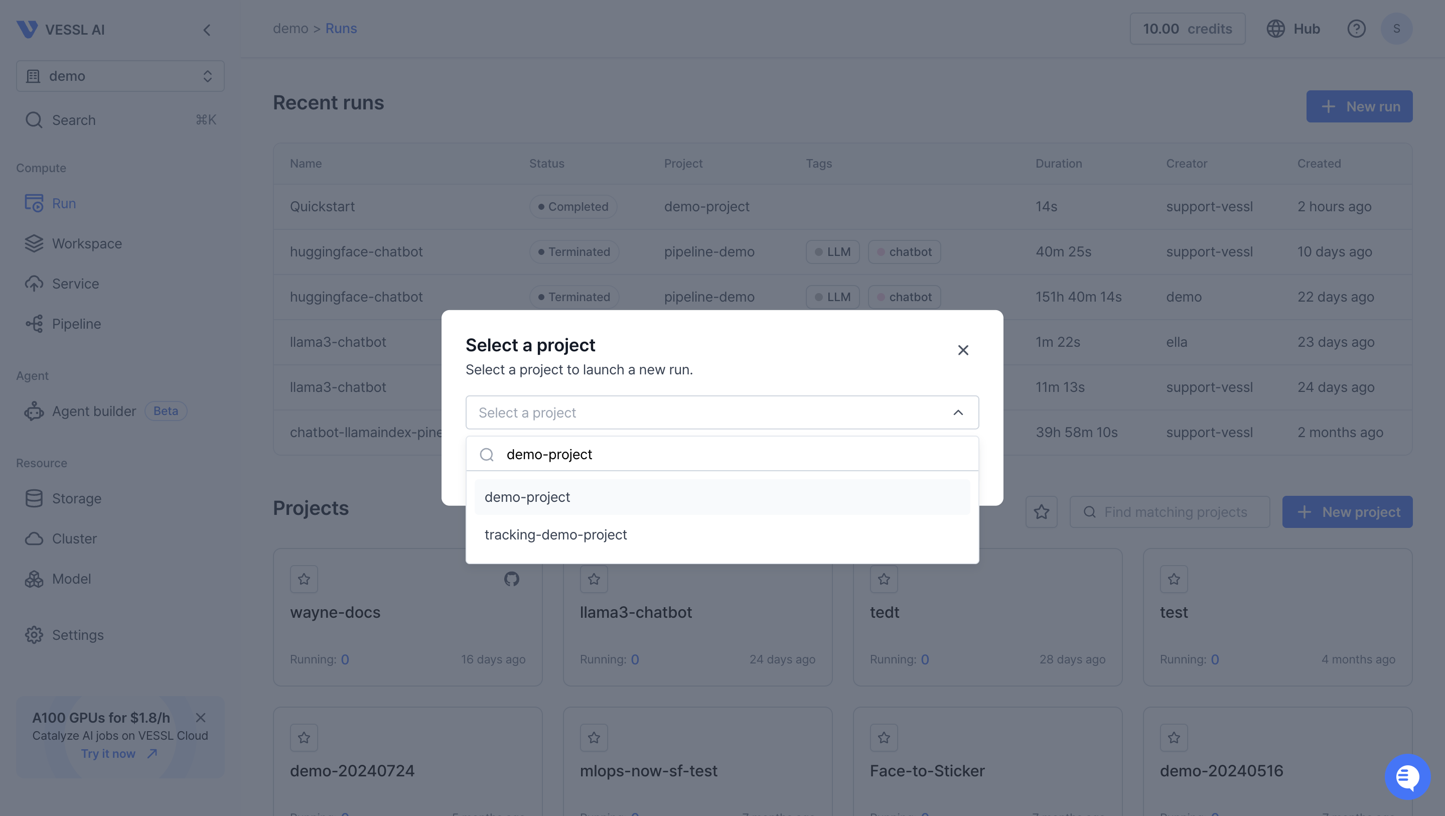The image size is (1445, 816).
Task: Star the Face-to-Sticker project
Action: coord(884,737)
